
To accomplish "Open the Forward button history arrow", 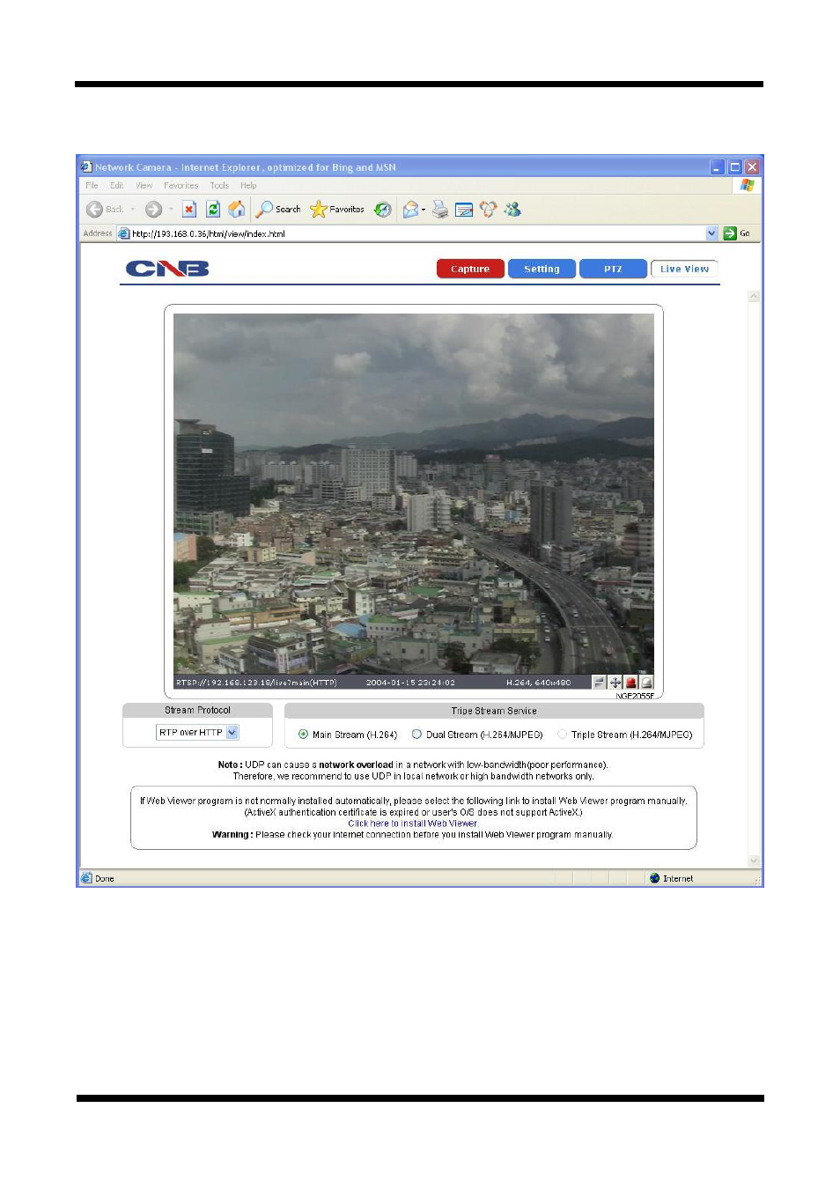I will (x=171, y=210).
